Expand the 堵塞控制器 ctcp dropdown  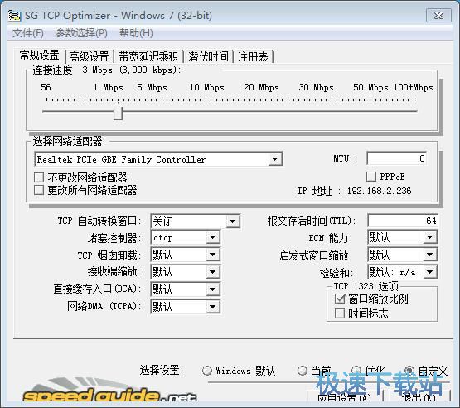coord(213,237)
